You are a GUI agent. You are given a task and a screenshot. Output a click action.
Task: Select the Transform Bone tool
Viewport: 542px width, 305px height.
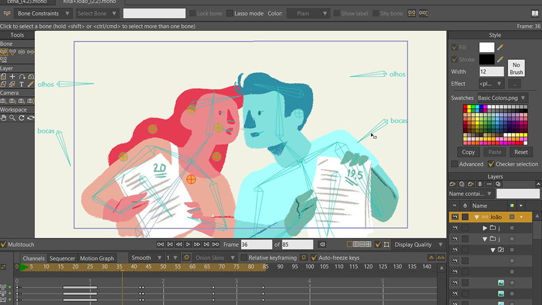point(12,52)
